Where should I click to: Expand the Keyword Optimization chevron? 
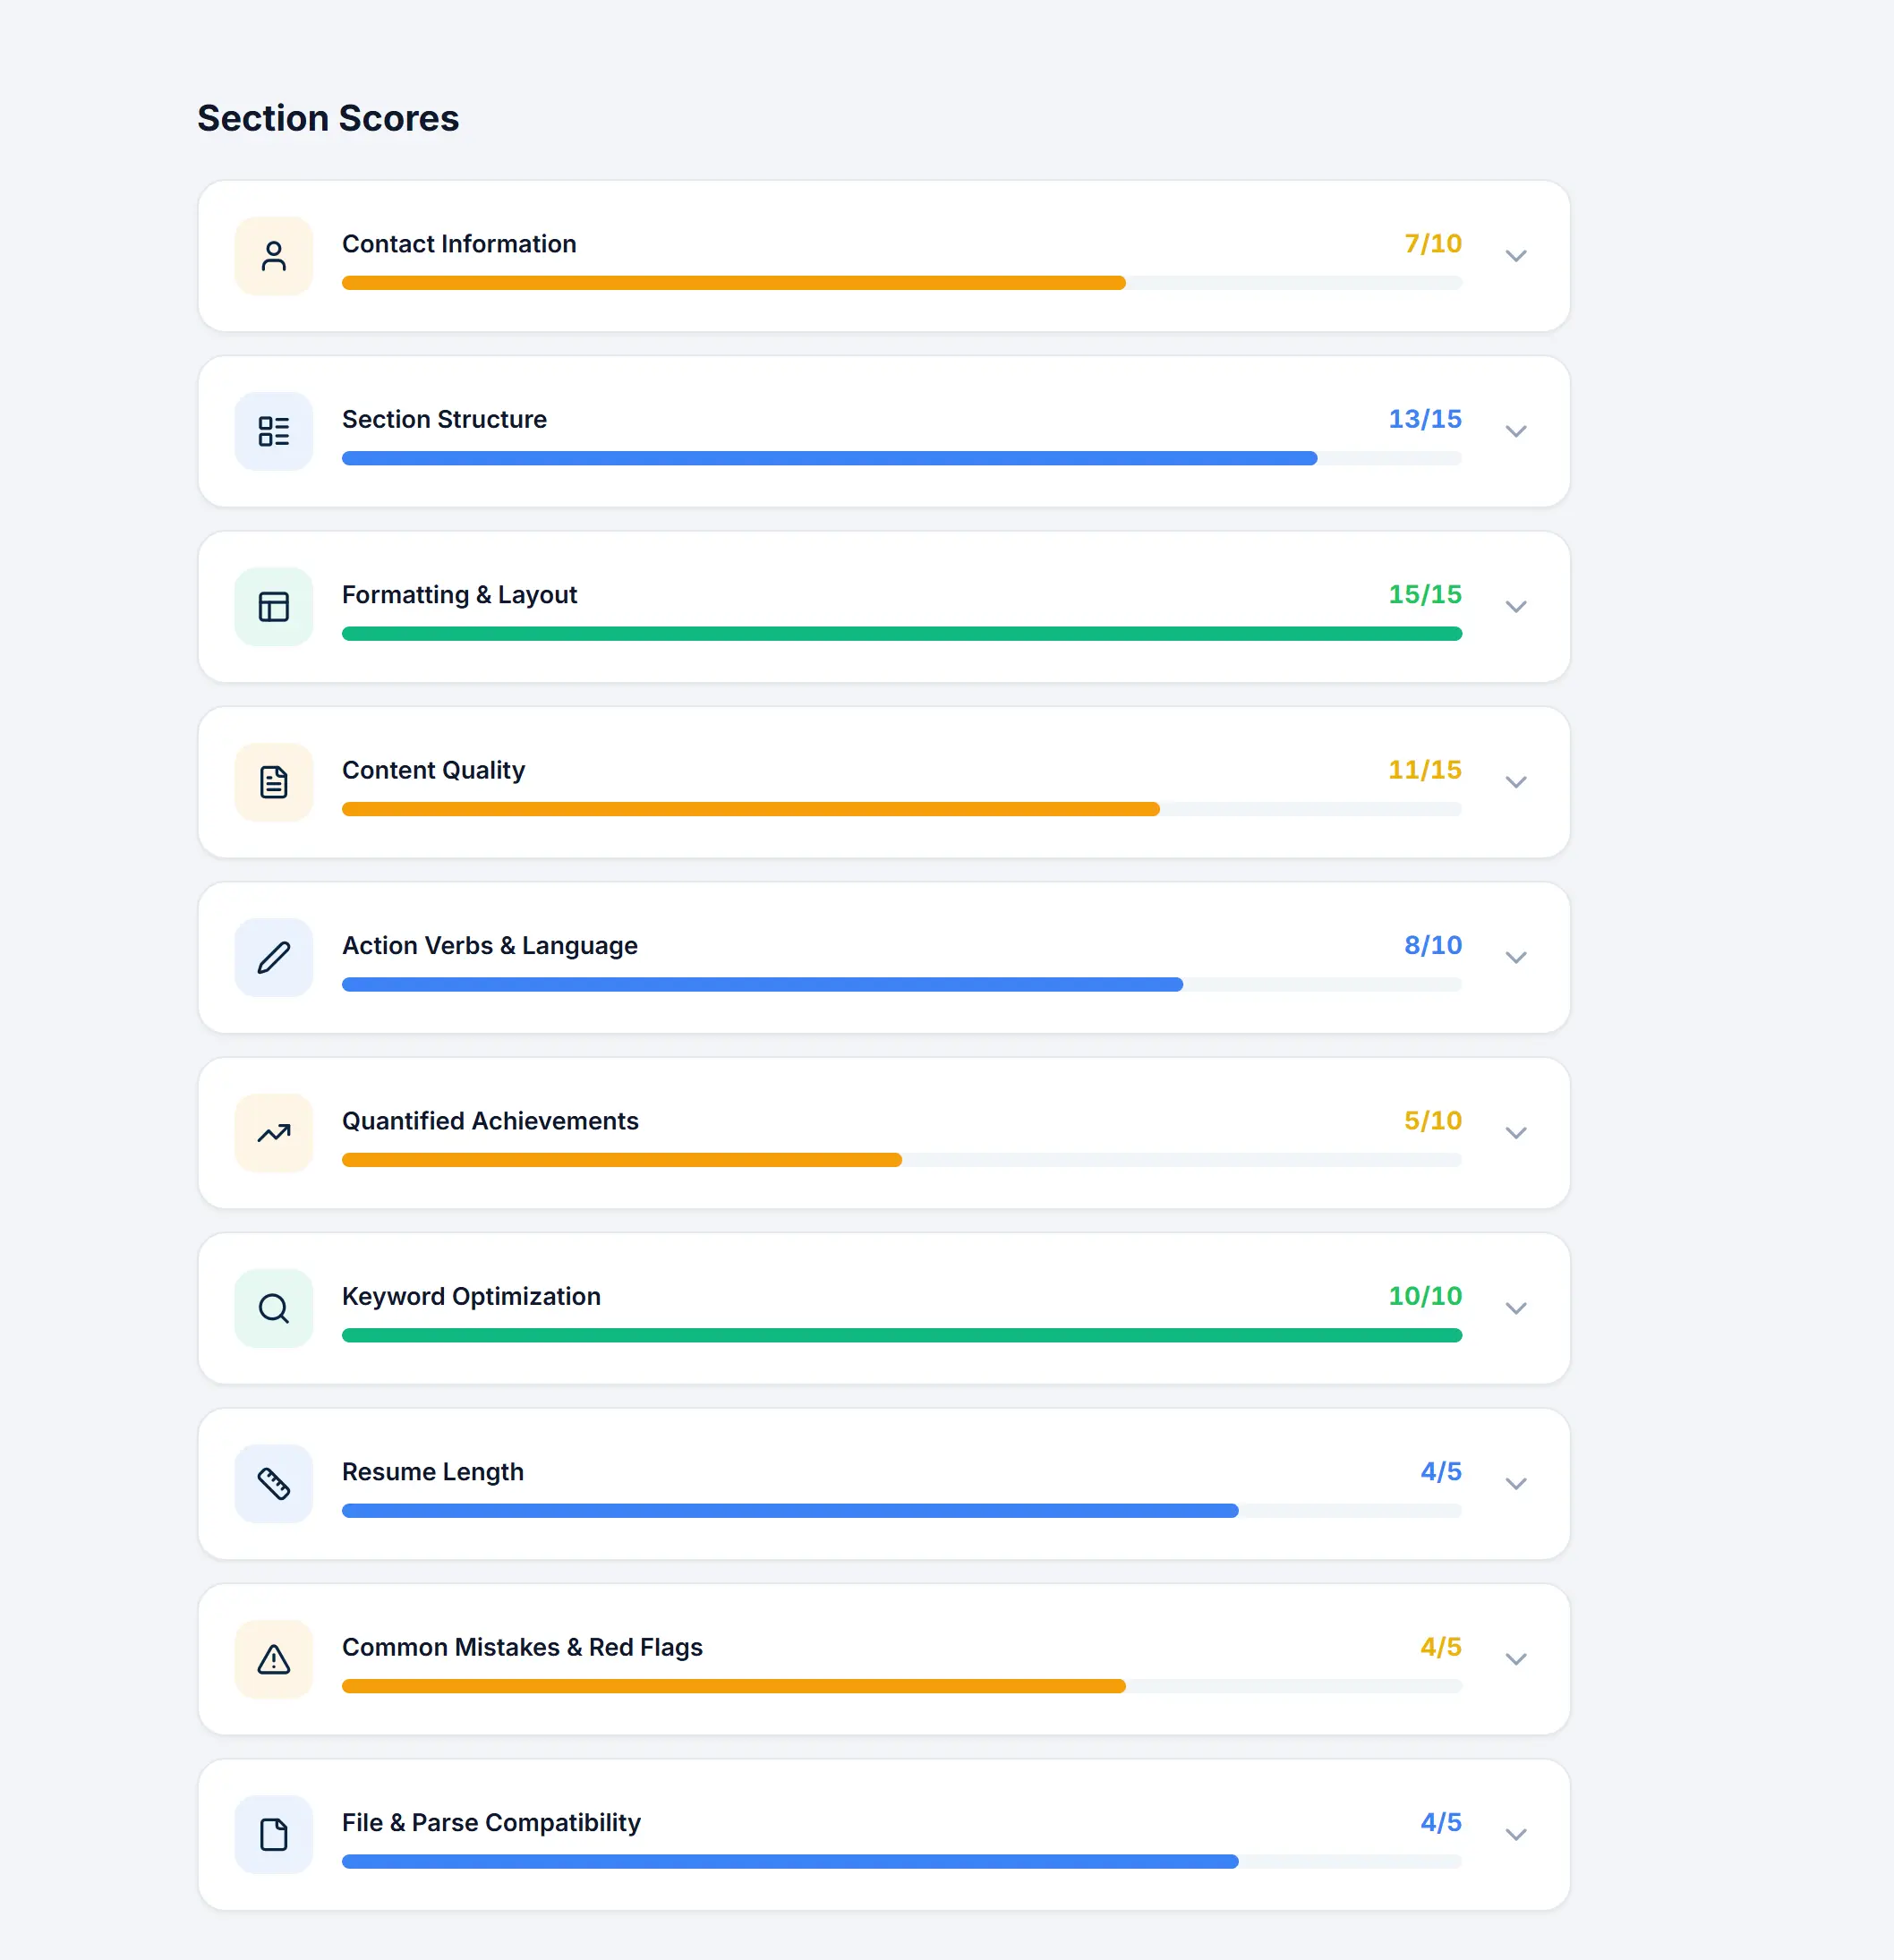click(1516, 1308)
